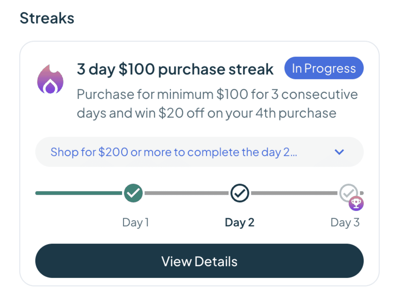Click the Day 1 completed checkmark

133,193
